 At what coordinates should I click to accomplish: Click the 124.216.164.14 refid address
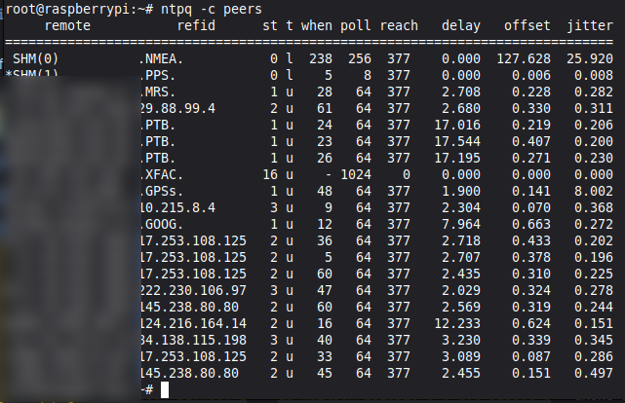195,323
